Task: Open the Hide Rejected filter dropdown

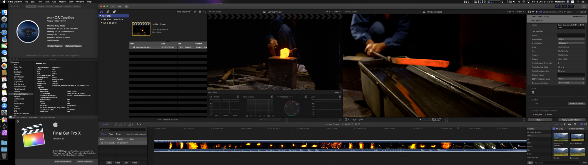Action: pos(184,12)
